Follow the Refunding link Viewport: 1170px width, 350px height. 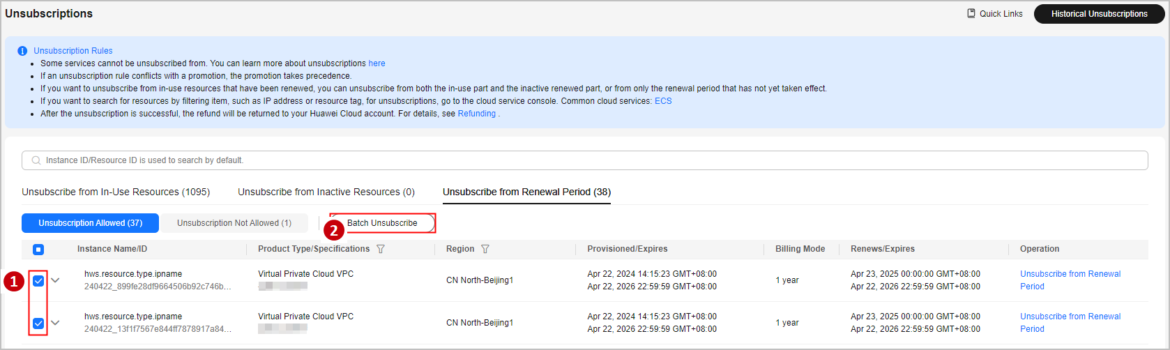pos(476,114)
